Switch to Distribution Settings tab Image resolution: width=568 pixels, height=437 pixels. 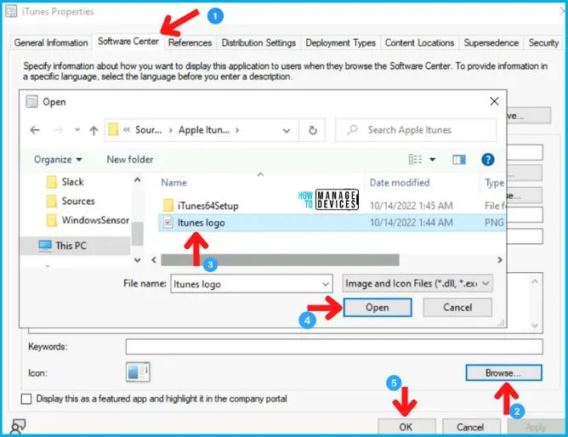[258, 43]
